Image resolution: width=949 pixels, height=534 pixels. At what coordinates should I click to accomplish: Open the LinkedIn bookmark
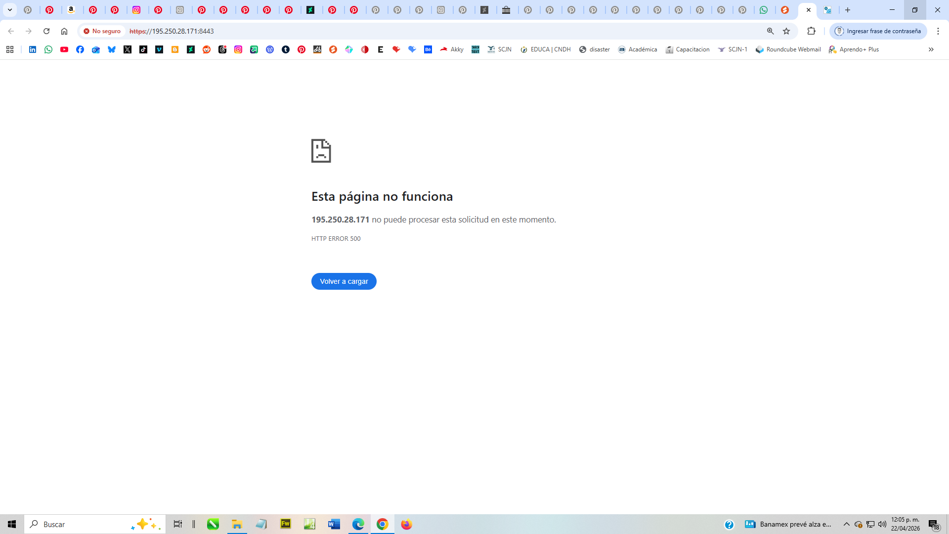click(33, 49)
